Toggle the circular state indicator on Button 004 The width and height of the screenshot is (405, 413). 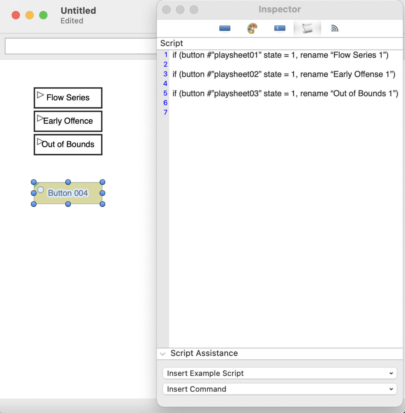coord(41,189)
